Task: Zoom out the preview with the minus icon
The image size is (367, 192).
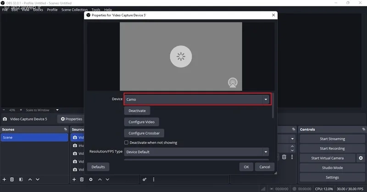Action: click(4, 110)
